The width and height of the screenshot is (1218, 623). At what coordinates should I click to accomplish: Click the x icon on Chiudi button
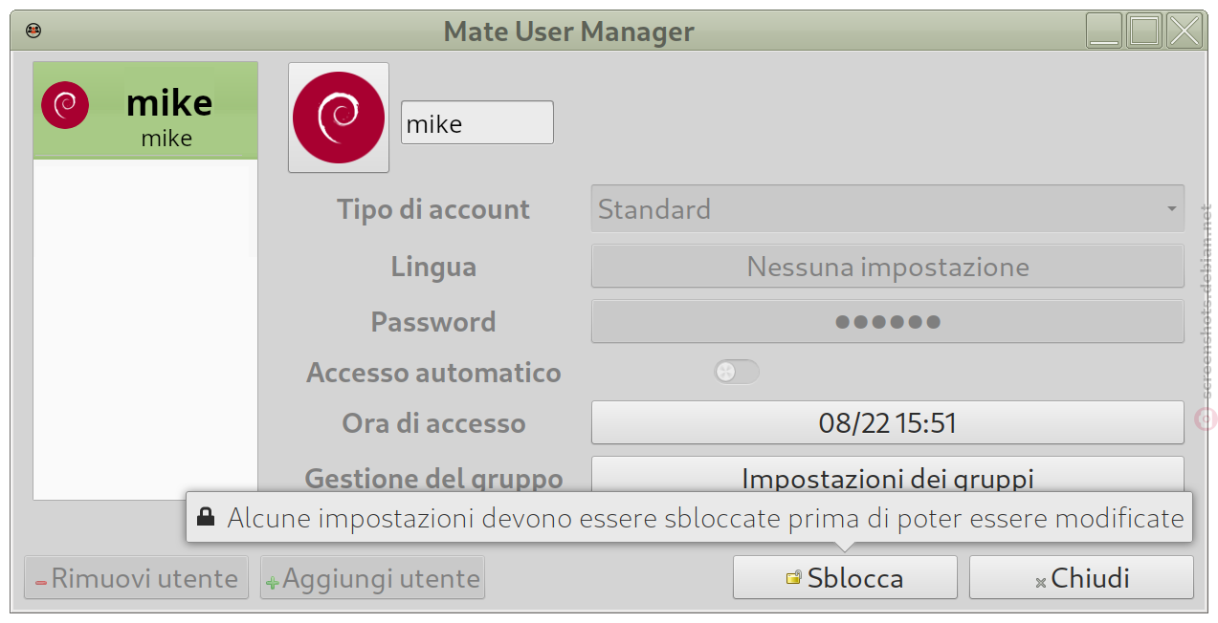coord(1040,582)
